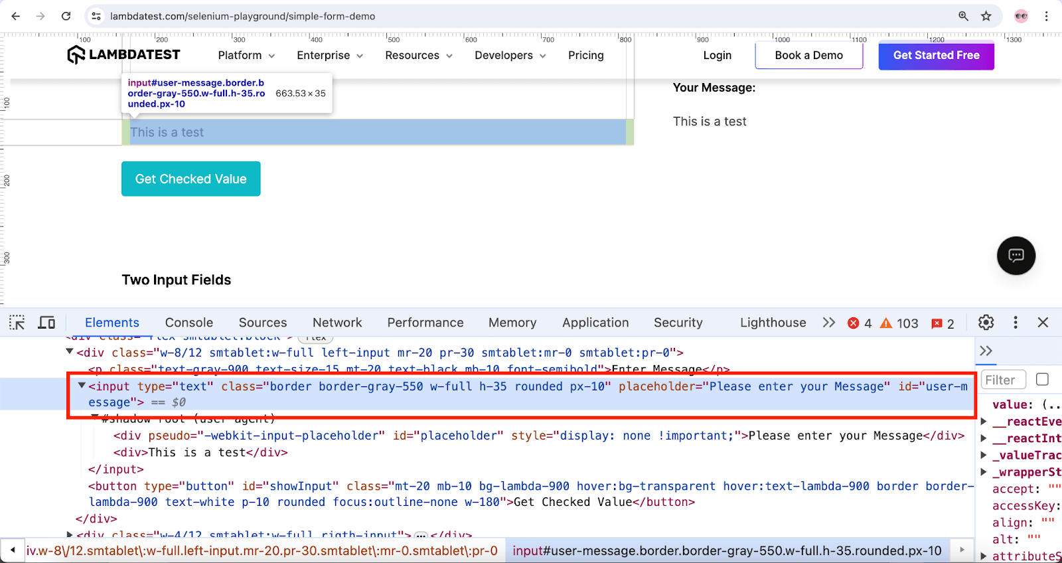This screenshot has width=1062, height=563.
Task: Activate the inspect element picker icon
Action: (x=17, y=323)
